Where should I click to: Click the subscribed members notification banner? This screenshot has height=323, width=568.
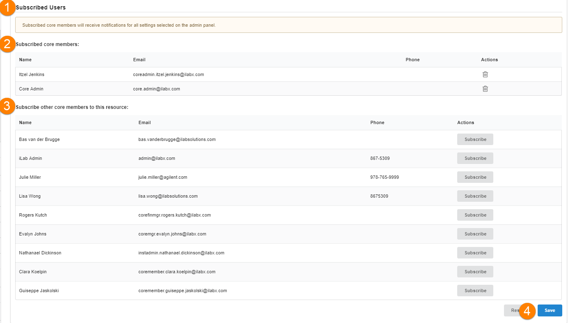point(288,25)
